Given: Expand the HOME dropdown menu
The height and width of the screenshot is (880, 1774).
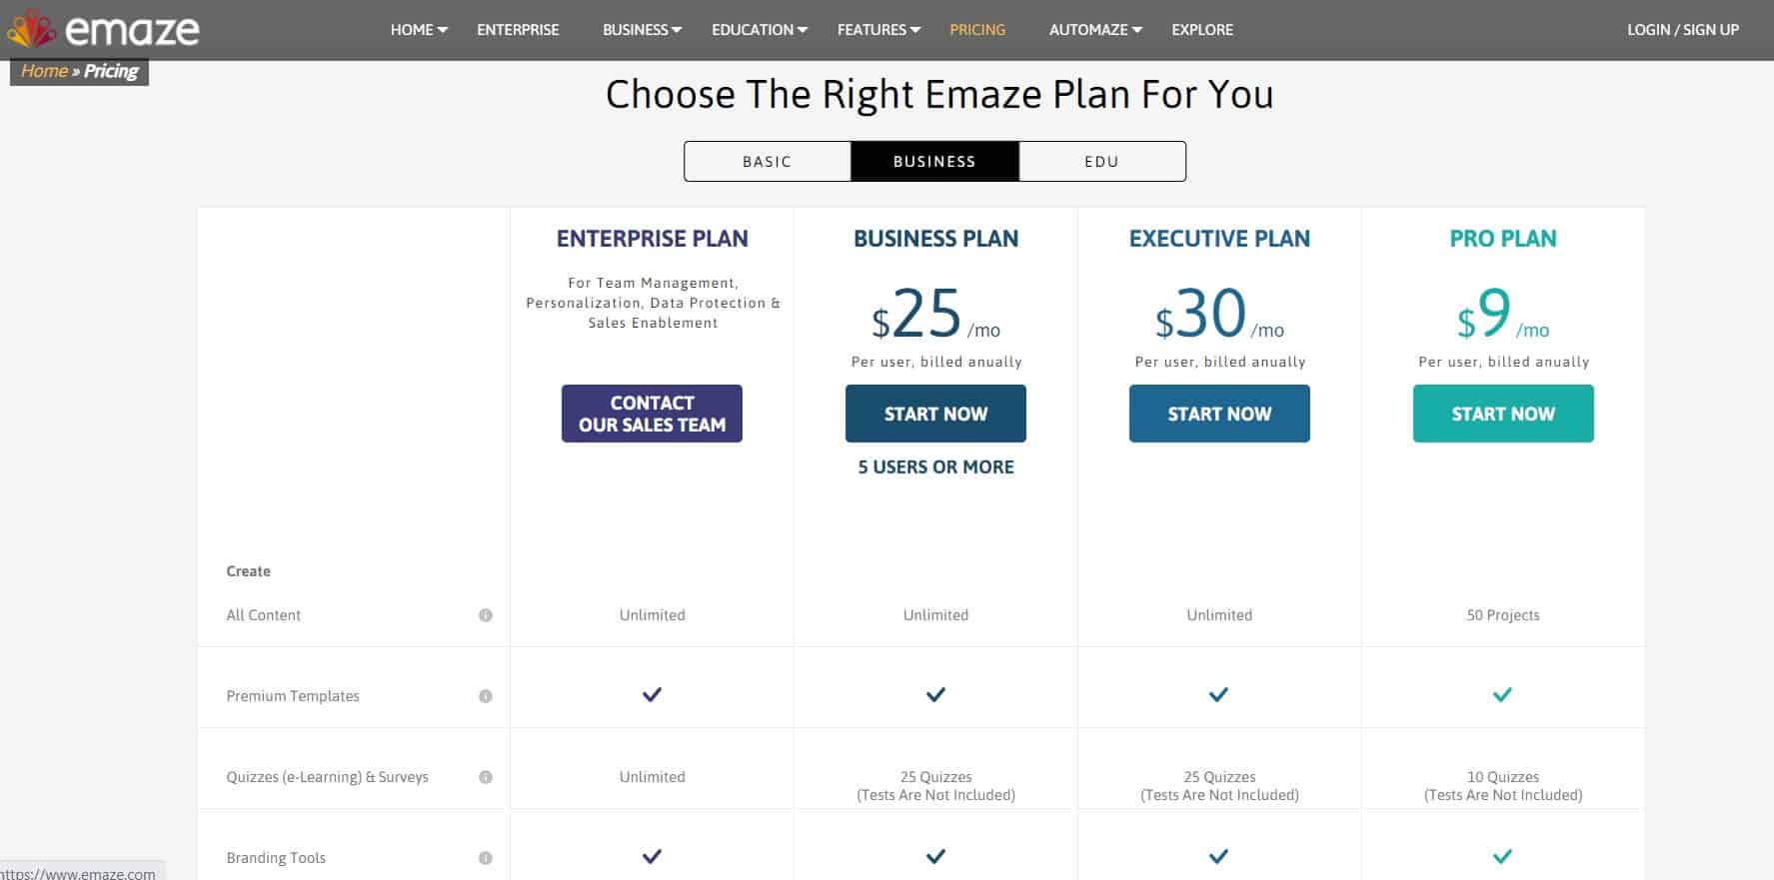Looking at the screenshot, I should 419,30.
